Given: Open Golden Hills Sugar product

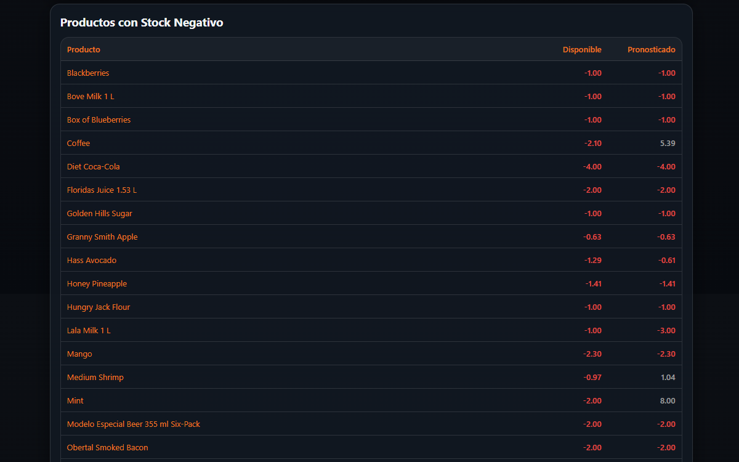Looking at the screenshot, I should tap(99, 213).
